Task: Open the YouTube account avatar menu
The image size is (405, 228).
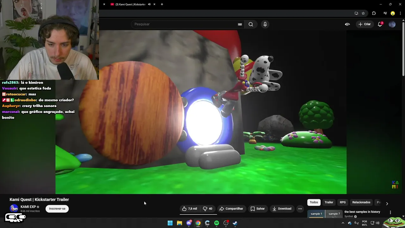Action: pyautogui.click(x=392, y=24)
